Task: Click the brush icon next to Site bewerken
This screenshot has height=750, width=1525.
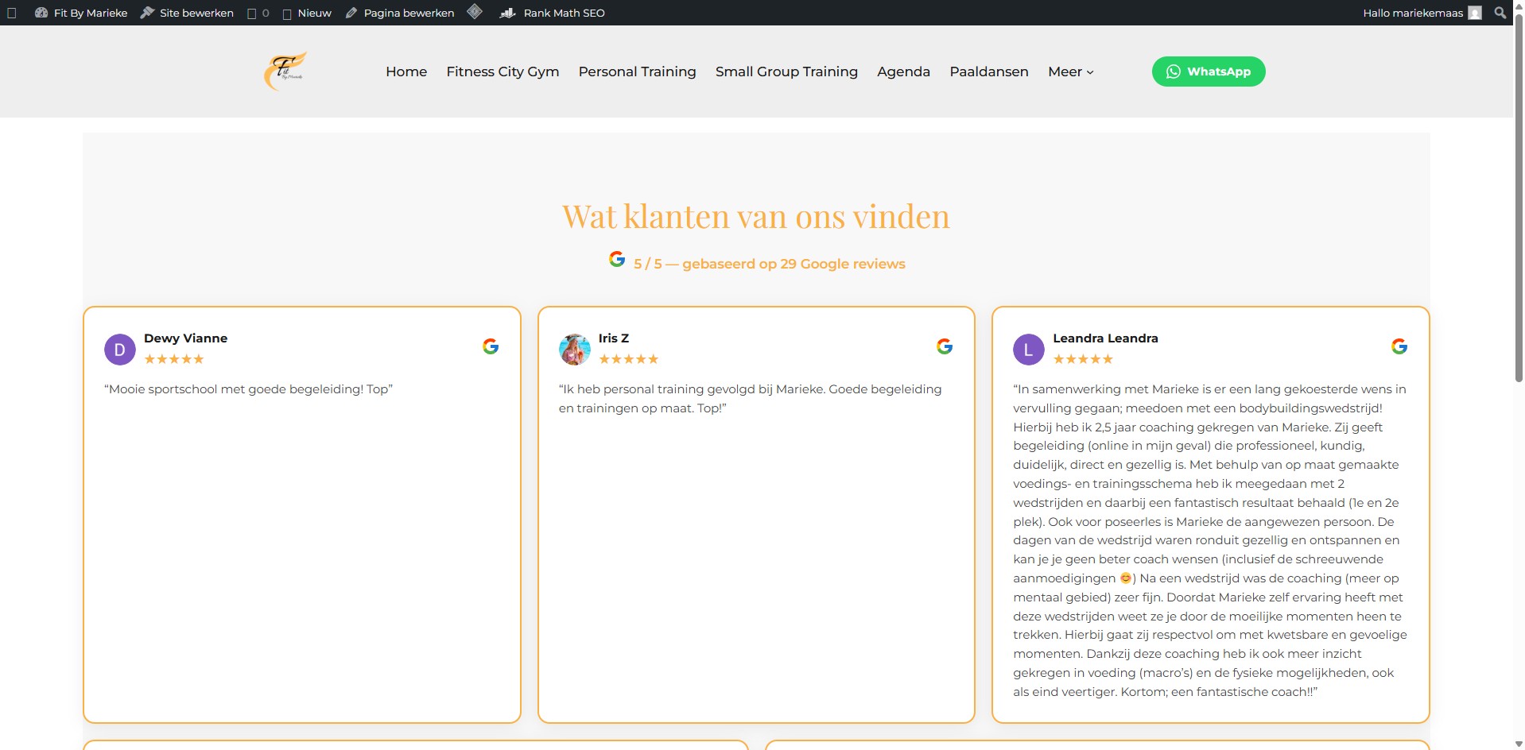Action: pyautogui.click(x=146, y=11)
